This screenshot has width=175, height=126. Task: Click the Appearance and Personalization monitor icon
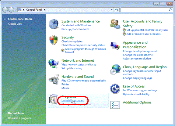[x=115, y=46]
